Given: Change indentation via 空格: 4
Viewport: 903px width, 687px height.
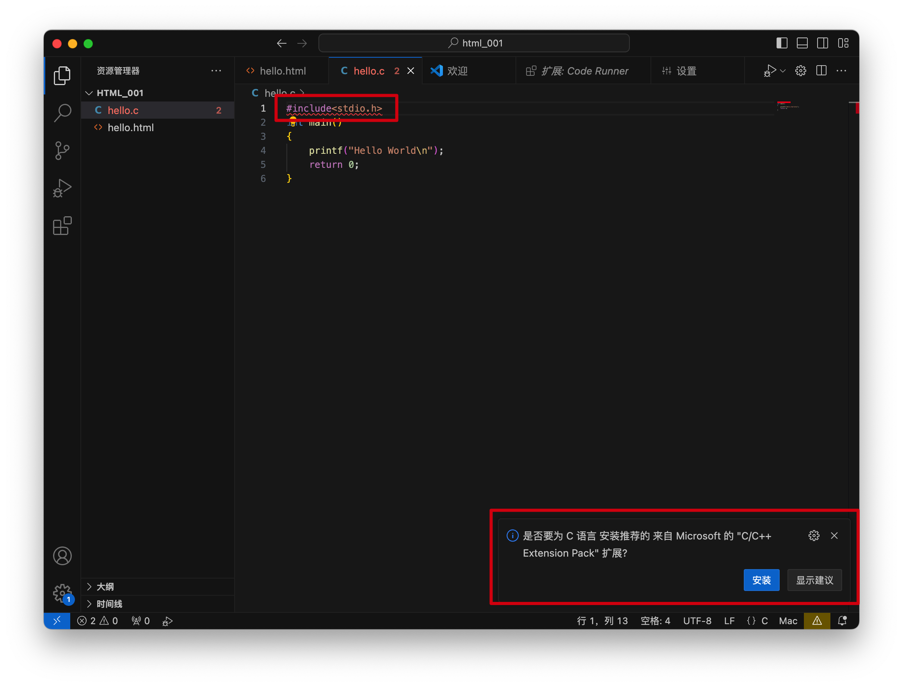Looking at the screenshot, I should coord(655,621).
